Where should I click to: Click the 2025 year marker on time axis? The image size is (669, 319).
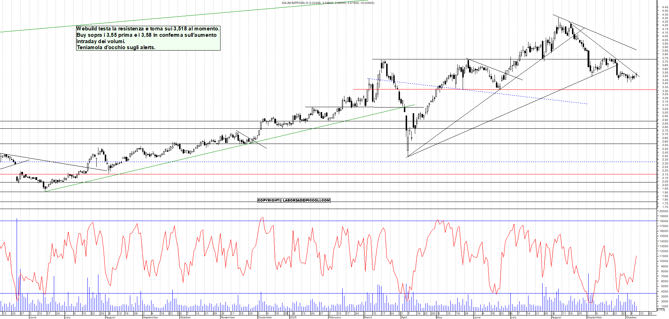click(x=293, y=317)
